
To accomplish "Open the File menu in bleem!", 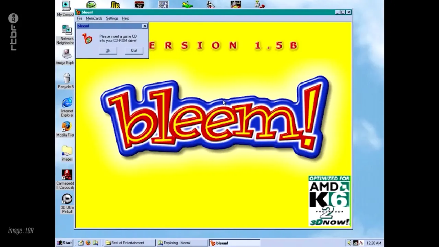I will (80, 19).
